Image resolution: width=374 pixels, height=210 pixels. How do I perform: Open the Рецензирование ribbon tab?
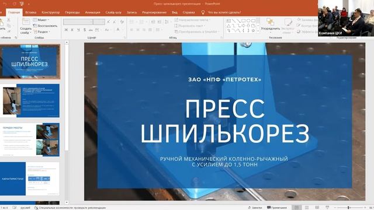pyautogui.click(x=154, y=12)
